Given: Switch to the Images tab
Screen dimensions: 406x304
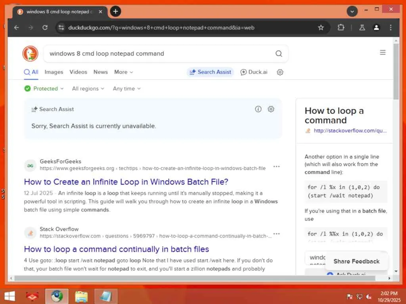Looking at the screenshot, I should tap(54, 72).
